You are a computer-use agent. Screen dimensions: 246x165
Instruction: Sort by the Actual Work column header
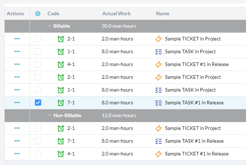tap(116, 13)
